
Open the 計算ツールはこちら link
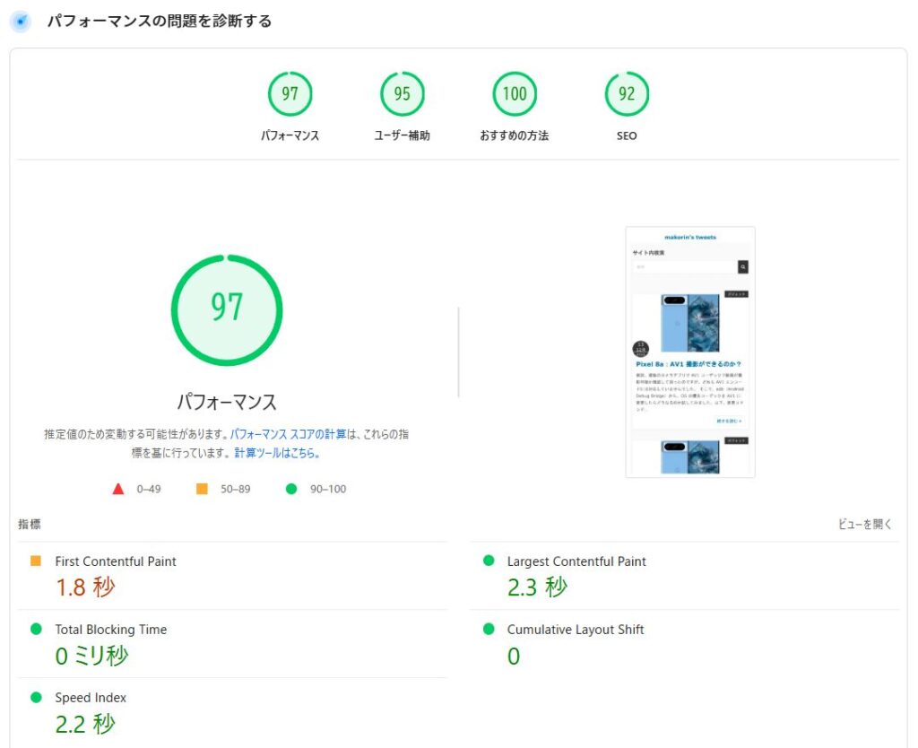(x=277, y=453)
